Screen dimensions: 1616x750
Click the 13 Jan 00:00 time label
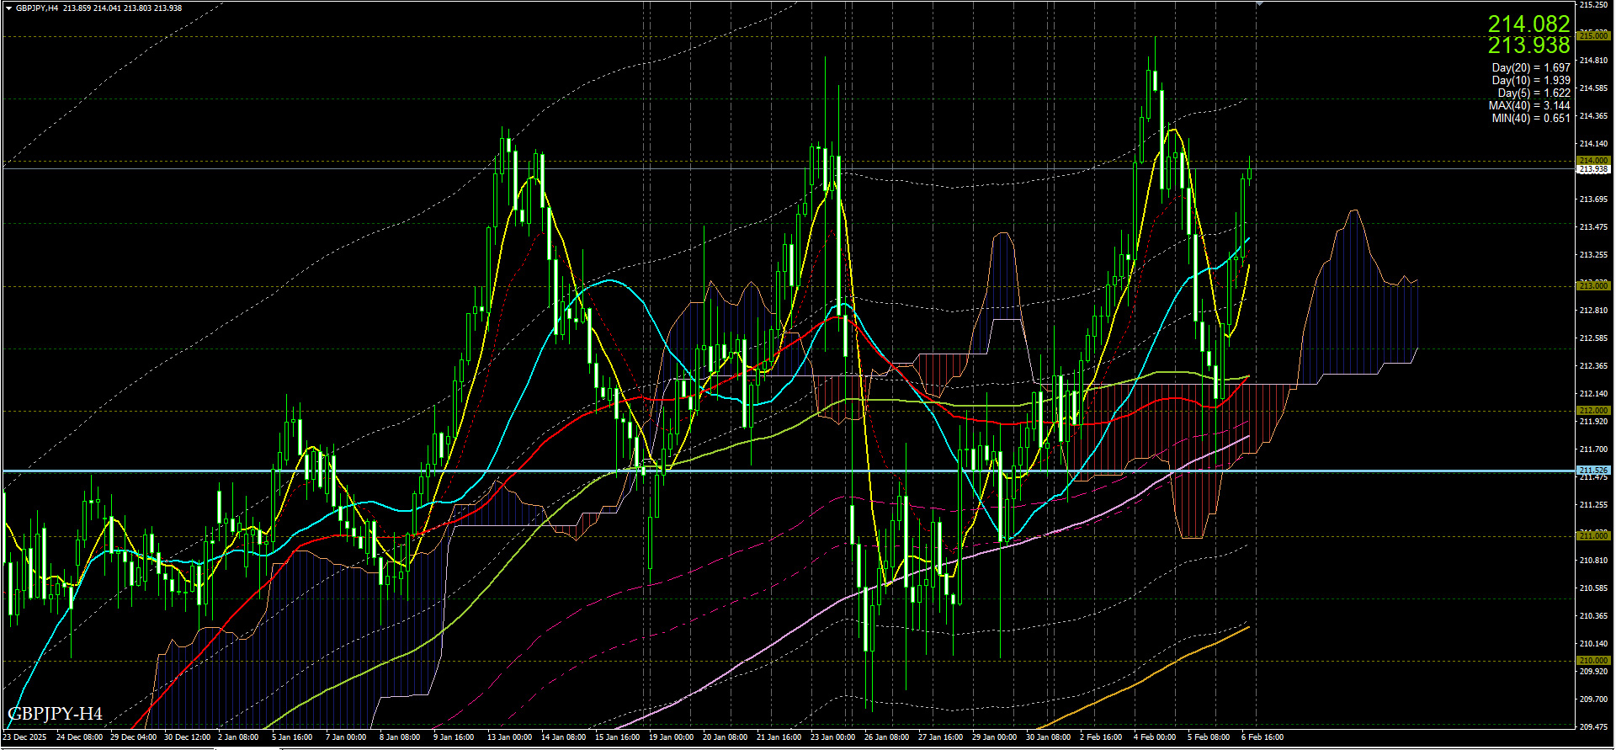click(x=509, y=737)
